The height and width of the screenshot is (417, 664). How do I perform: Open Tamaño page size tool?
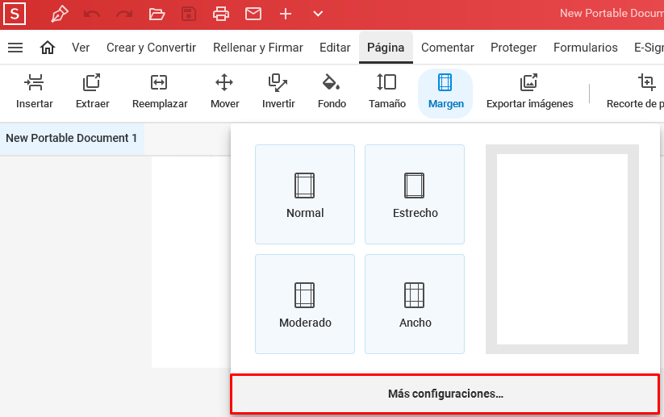387,92
